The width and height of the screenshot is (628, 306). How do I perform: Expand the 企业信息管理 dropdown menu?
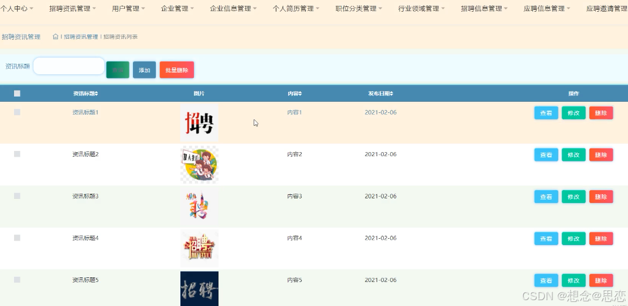click(233, 8)
